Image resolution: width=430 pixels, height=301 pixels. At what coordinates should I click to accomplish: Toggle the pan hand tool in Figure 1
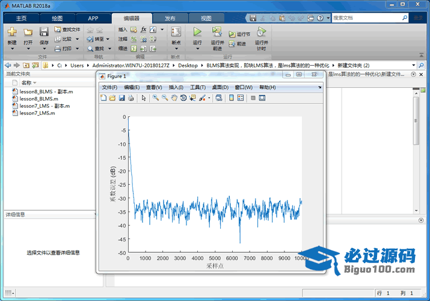[x=174, y=98]
